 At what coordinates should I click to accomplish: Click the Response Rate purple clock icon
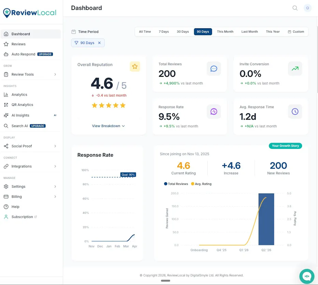(214, 112)
